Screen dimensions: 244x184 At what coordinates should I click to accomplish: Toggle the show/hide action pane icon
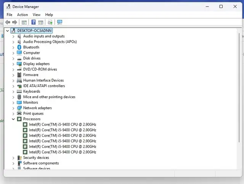click(x=41, y=23)
